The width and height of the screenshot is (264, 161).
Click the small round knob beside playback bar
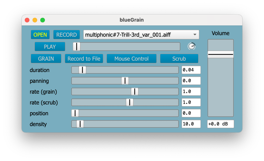pos(192,46)
